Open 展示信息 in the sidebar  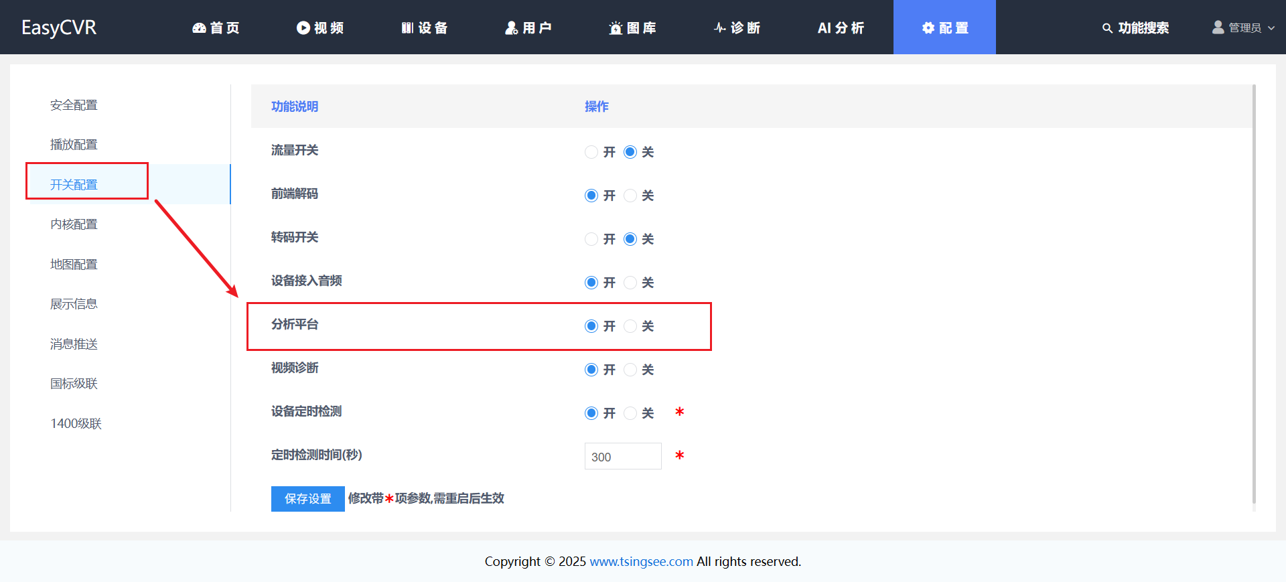point(74,304)
